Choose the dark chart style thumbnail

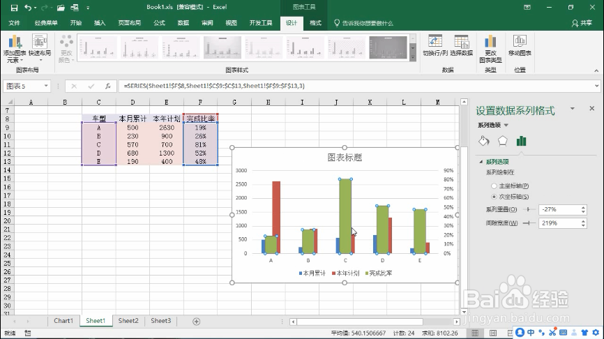(388, 47)
